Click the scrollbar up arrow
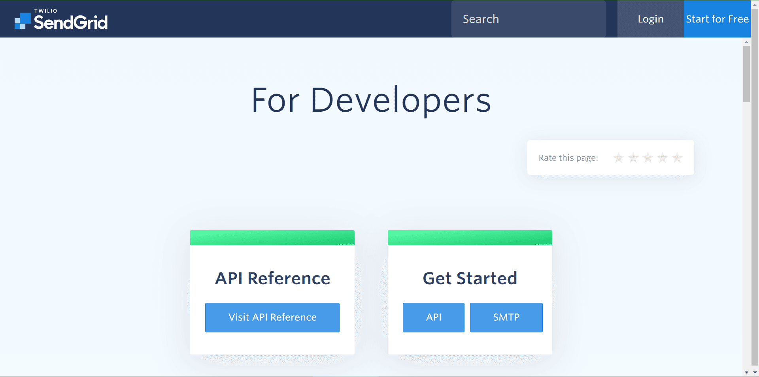759x377 pixels. click(746, 42)
